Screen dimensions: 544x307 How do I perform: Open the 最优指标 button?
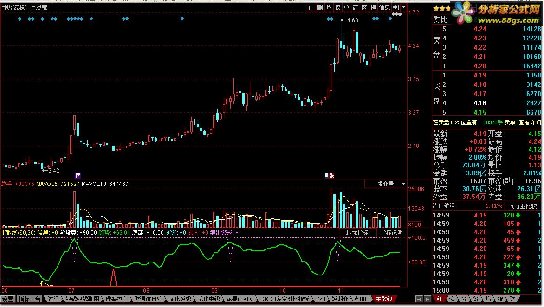(x=357, y=232)
